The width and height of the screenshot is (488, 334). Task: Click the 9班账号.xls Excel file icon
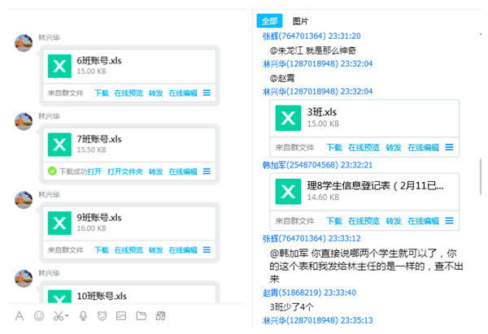[x=59, y=223]
